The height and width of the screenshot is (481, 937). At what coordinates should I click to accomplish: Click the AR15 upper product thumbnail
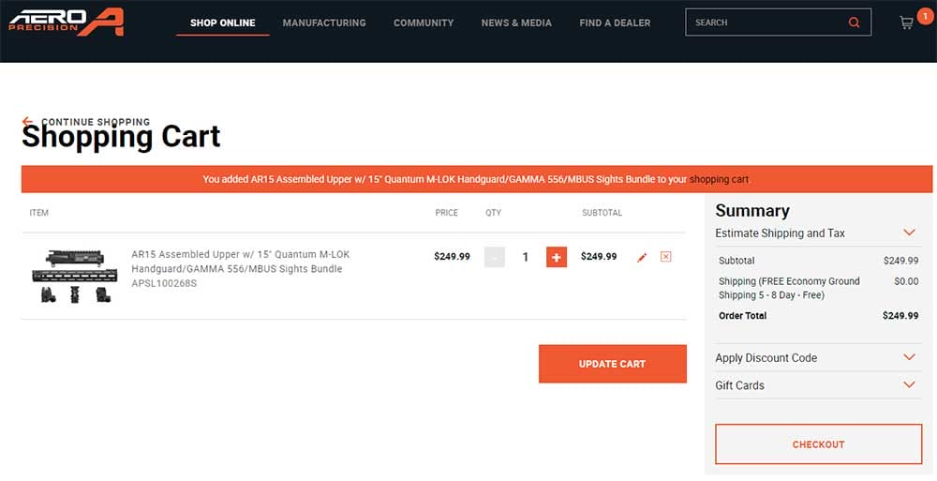tap(75, 276)
